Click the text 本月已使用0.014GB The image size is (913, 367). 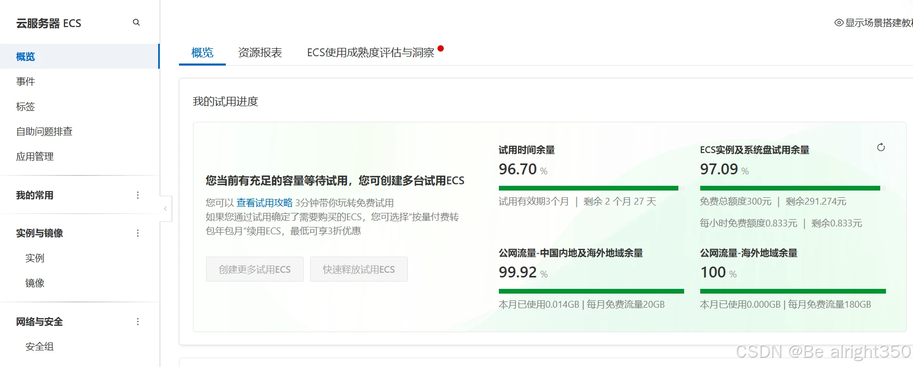click(539, 305)
